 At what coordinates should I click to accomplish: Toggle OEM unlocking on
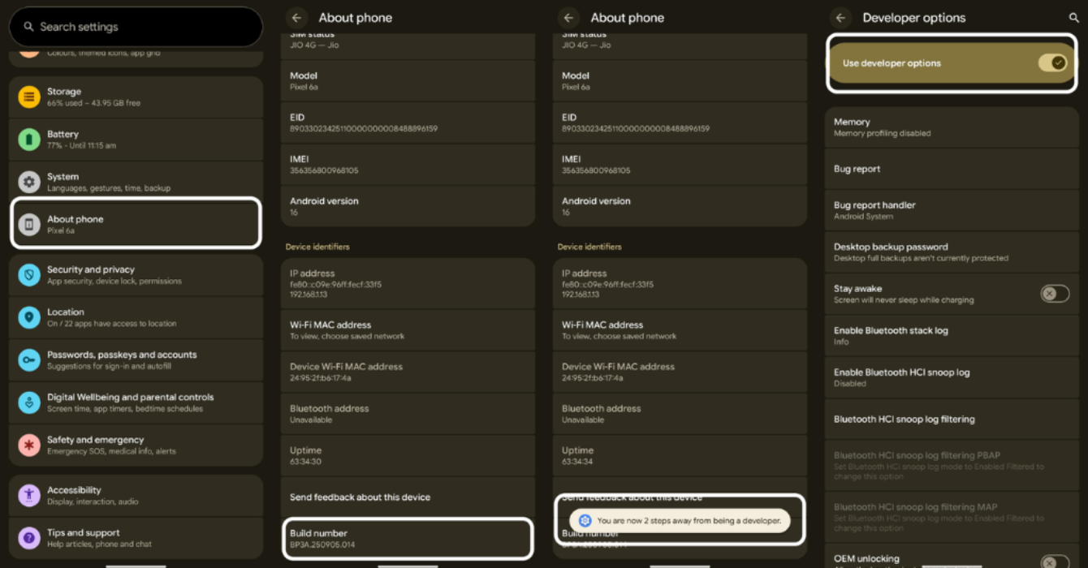coord(1055,561)
